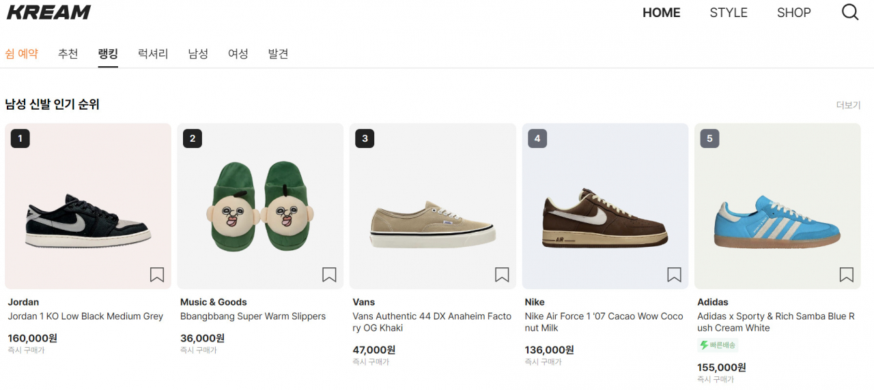Viewport: 874px width, 390px height.
Task: Bookmark the Nike Air Force 1 '07
Action: point(674,275)
